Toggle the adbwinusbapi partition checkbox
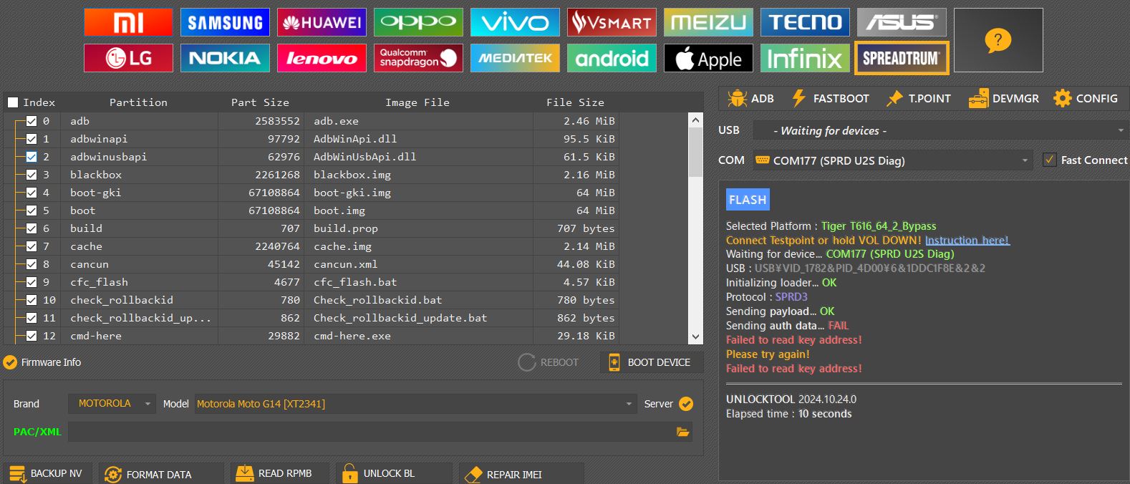1130x484 pixels. (32, 157)
